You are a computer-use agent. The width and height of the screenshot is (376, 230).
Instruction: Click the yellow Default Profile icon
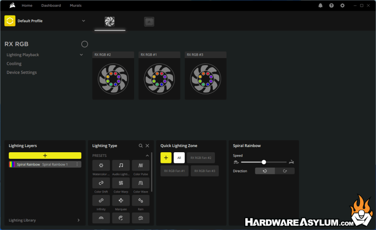click(x=10, y=21)
